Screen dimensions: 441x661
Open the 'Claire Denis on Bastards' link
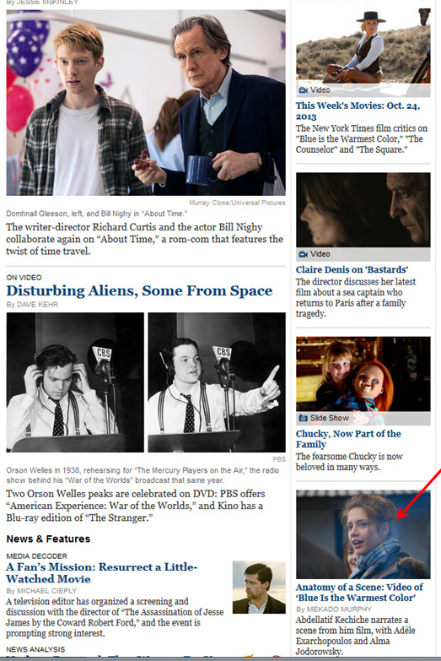[x=352, y=270]
